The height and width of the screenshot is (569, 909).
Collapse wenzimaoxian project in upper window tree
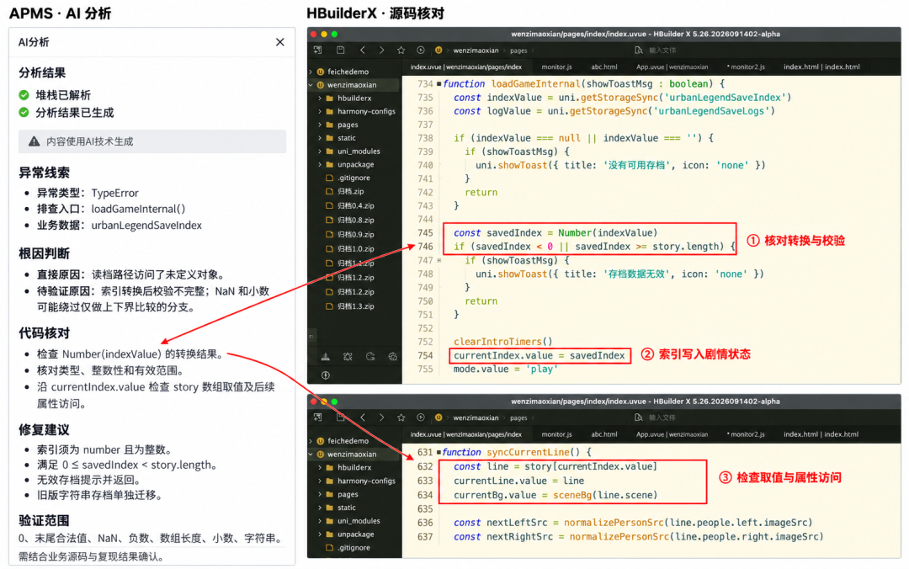(x=311, y=85)
